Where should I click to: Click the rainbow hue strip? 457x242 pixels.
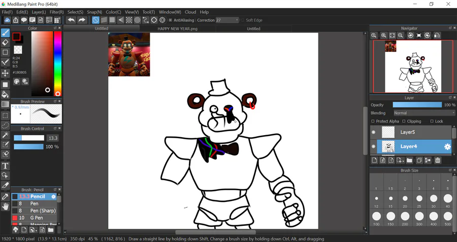(x=58, y=64)
